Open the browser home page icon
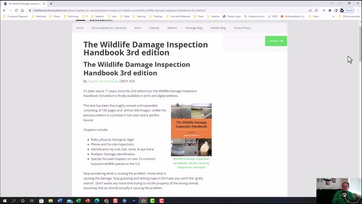This screenshot has width=362, height=204. click(23, 10)
